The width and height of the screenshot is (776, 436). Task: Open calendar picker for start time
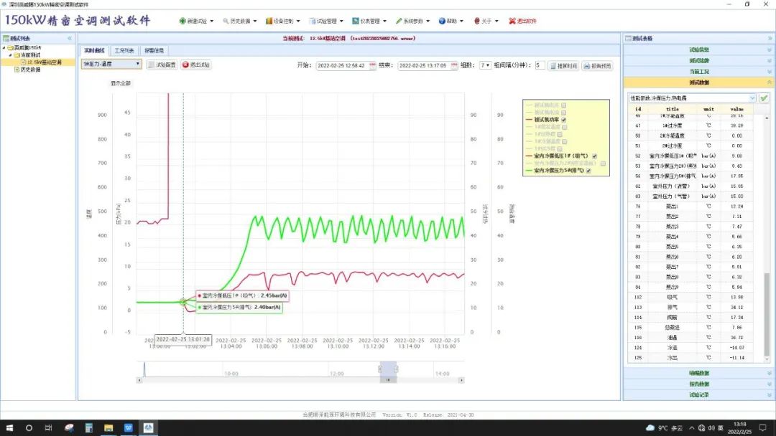coord(372,66)
